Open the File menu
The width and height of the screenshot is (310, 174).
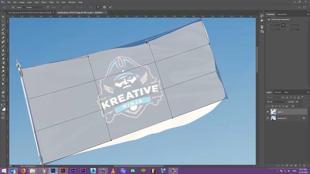(9, 2)
